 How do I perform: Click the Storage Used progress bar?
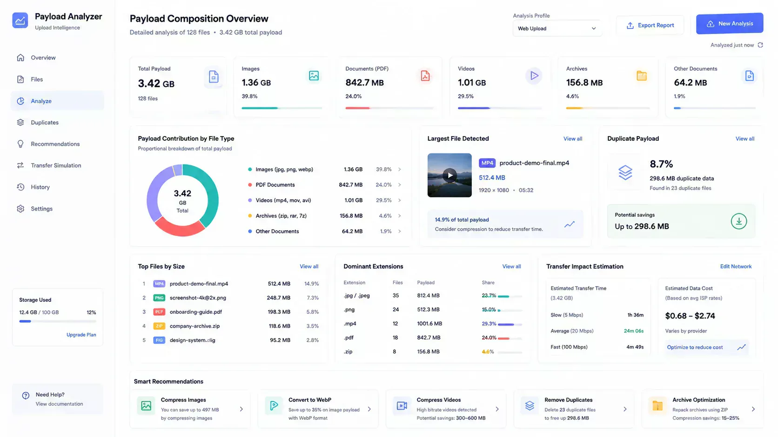[57, 321]
